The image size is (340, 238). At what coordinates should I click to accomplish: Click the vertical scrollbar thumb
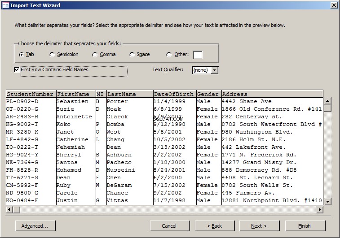pyautogui.click(x=328, y=108)
